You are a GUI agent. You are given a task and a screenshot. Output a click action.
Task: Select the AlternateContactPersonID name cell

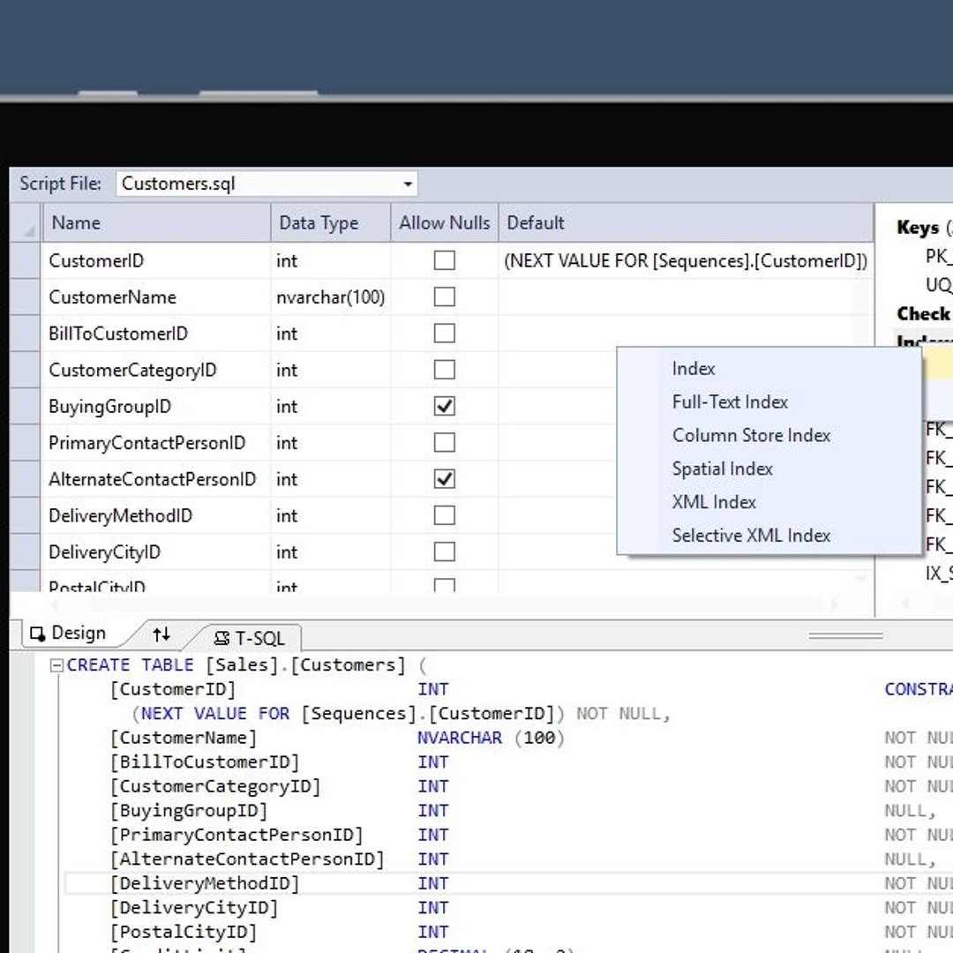156,479
